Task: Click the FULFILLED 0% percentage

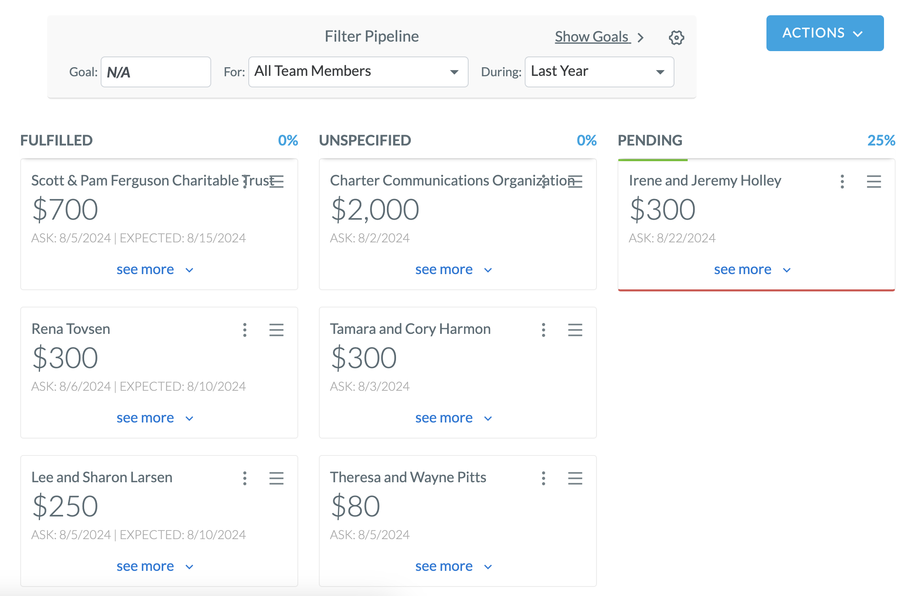Action: click(288, 140)
